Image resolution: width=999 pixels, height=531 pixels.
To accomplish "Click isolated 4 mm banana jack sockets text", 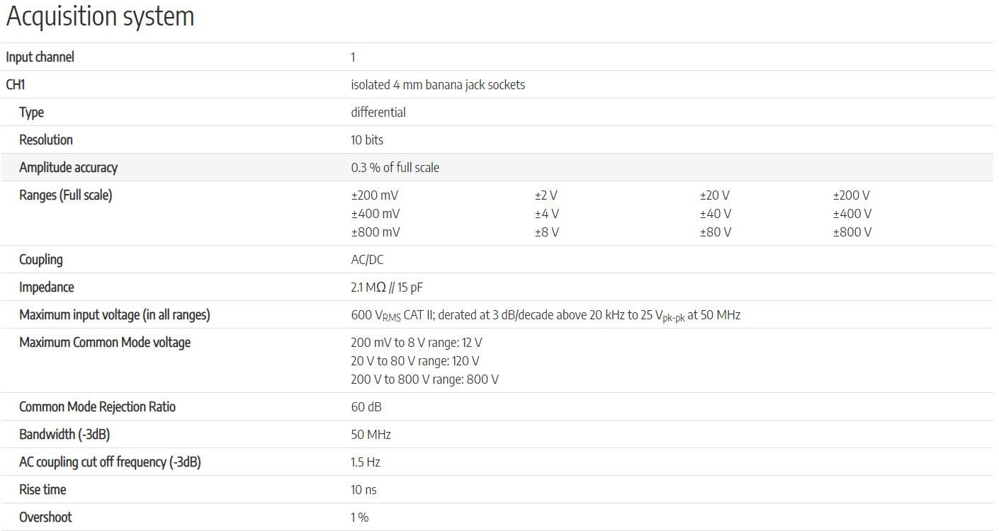I will 438,85.
